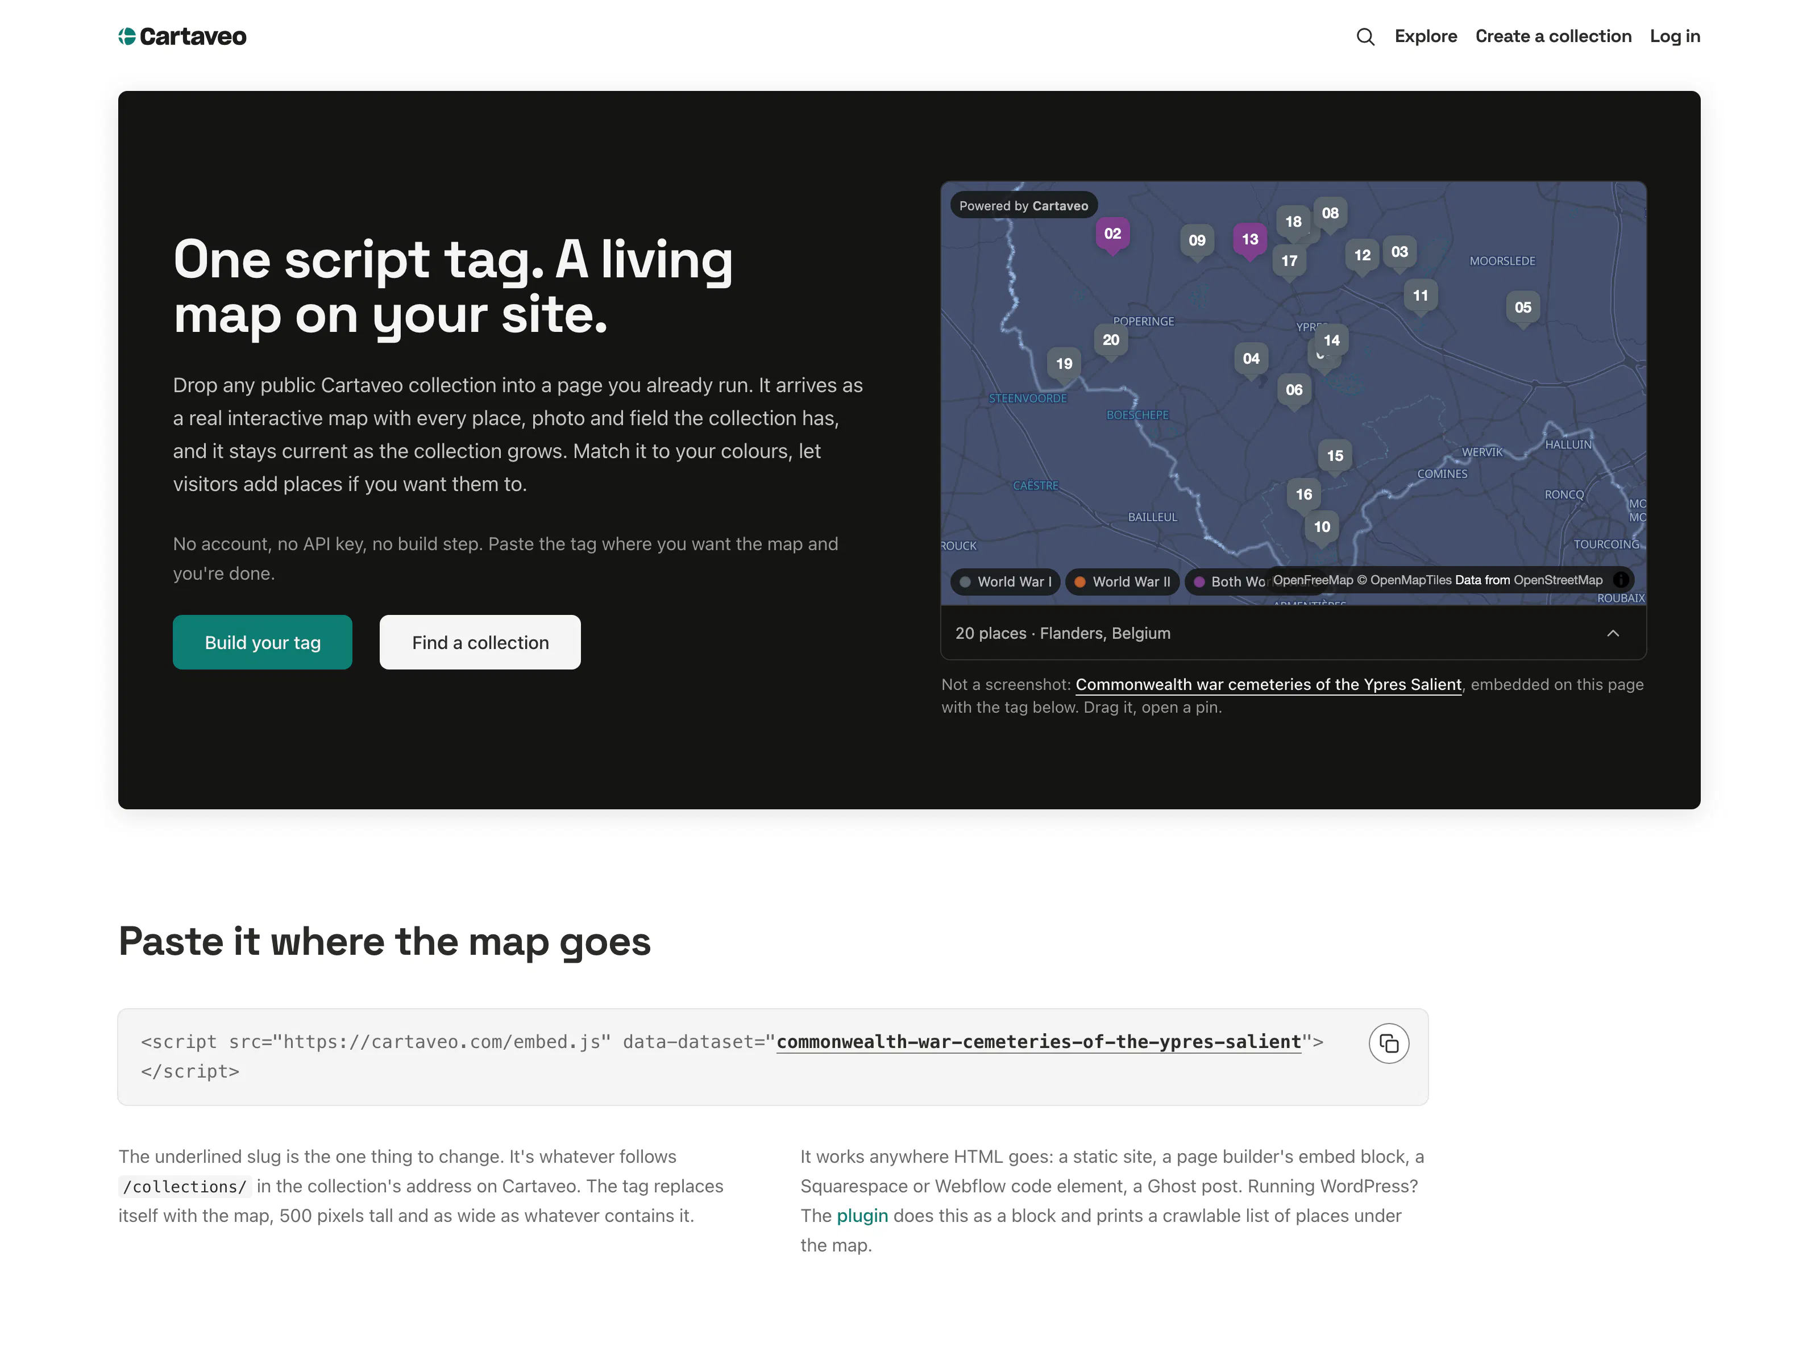Screen dimensions: 1819x1364
Task: Click the "Paste it where the map goes" heading
Action: coord(384,941)
